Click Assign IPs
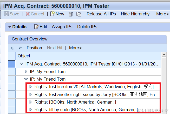This screenshot has width=170, height=114. (x=62, y=27)
